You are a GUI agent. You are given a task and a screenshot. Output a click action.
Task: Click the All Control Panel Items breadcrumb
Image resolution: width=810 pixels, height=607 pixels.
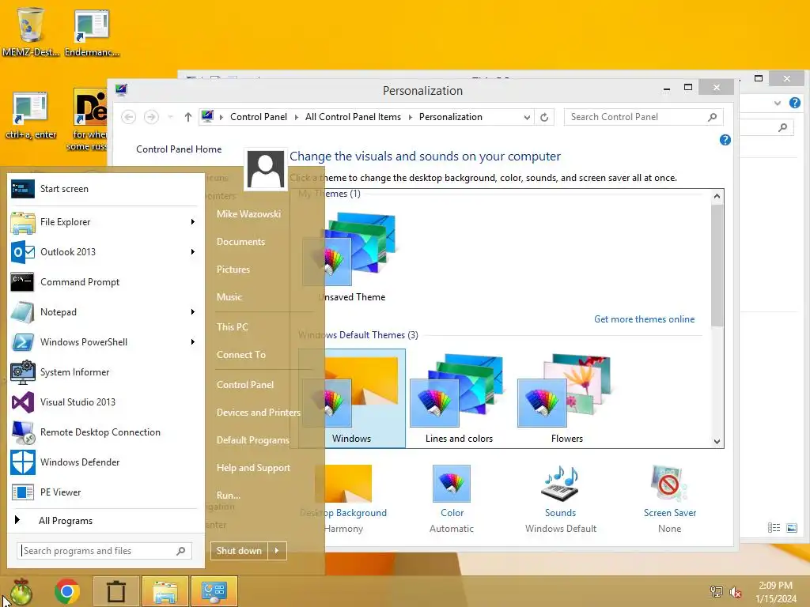(x=353, y=117)
